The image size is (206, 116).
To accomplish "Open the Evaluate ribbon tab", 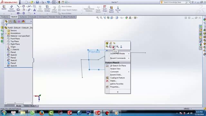I will (x=33, y=17).
